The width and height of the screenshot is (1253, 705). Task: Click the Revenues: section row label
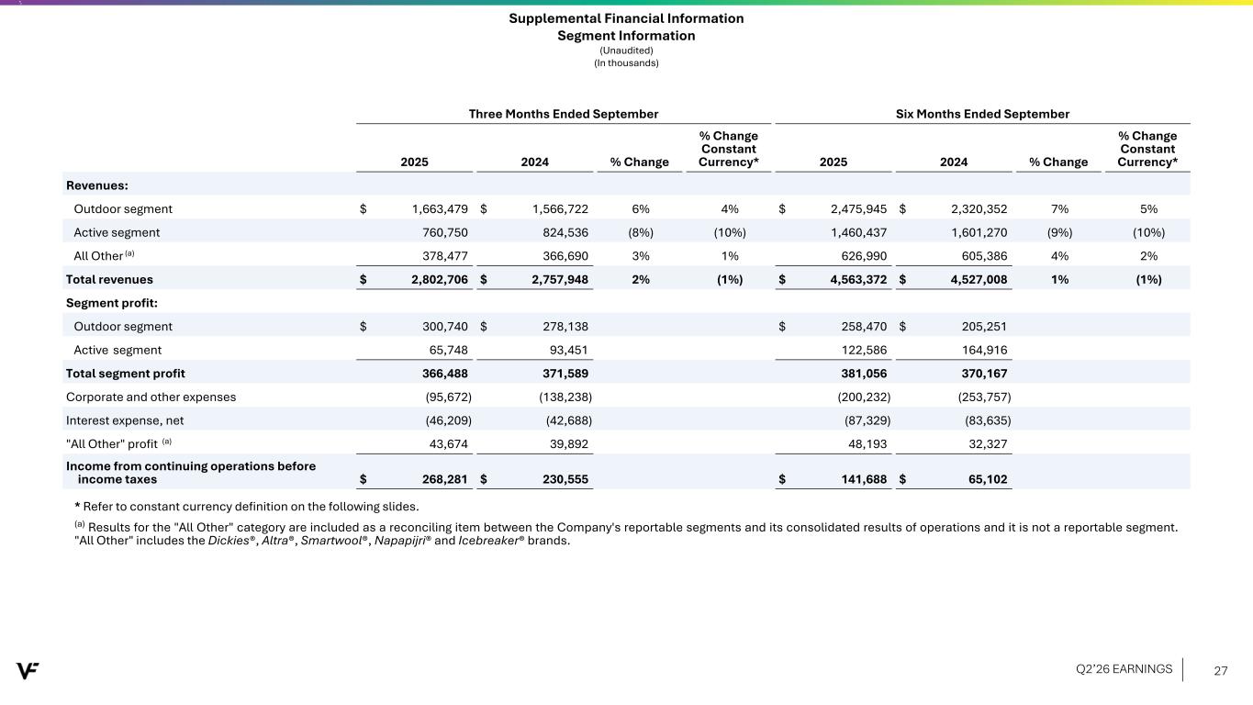(96, 185)
